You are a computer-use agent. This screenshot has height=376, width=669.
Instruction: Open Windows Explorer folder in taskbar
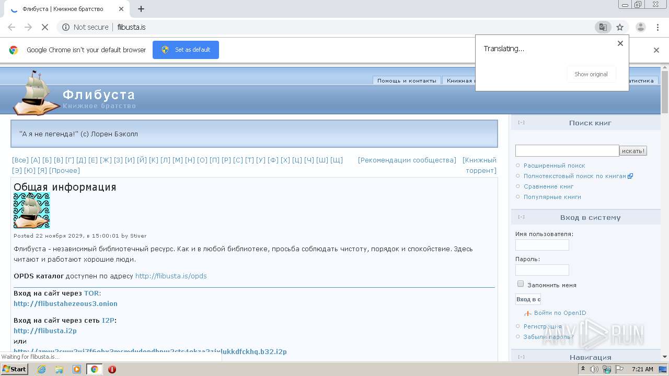59,369
